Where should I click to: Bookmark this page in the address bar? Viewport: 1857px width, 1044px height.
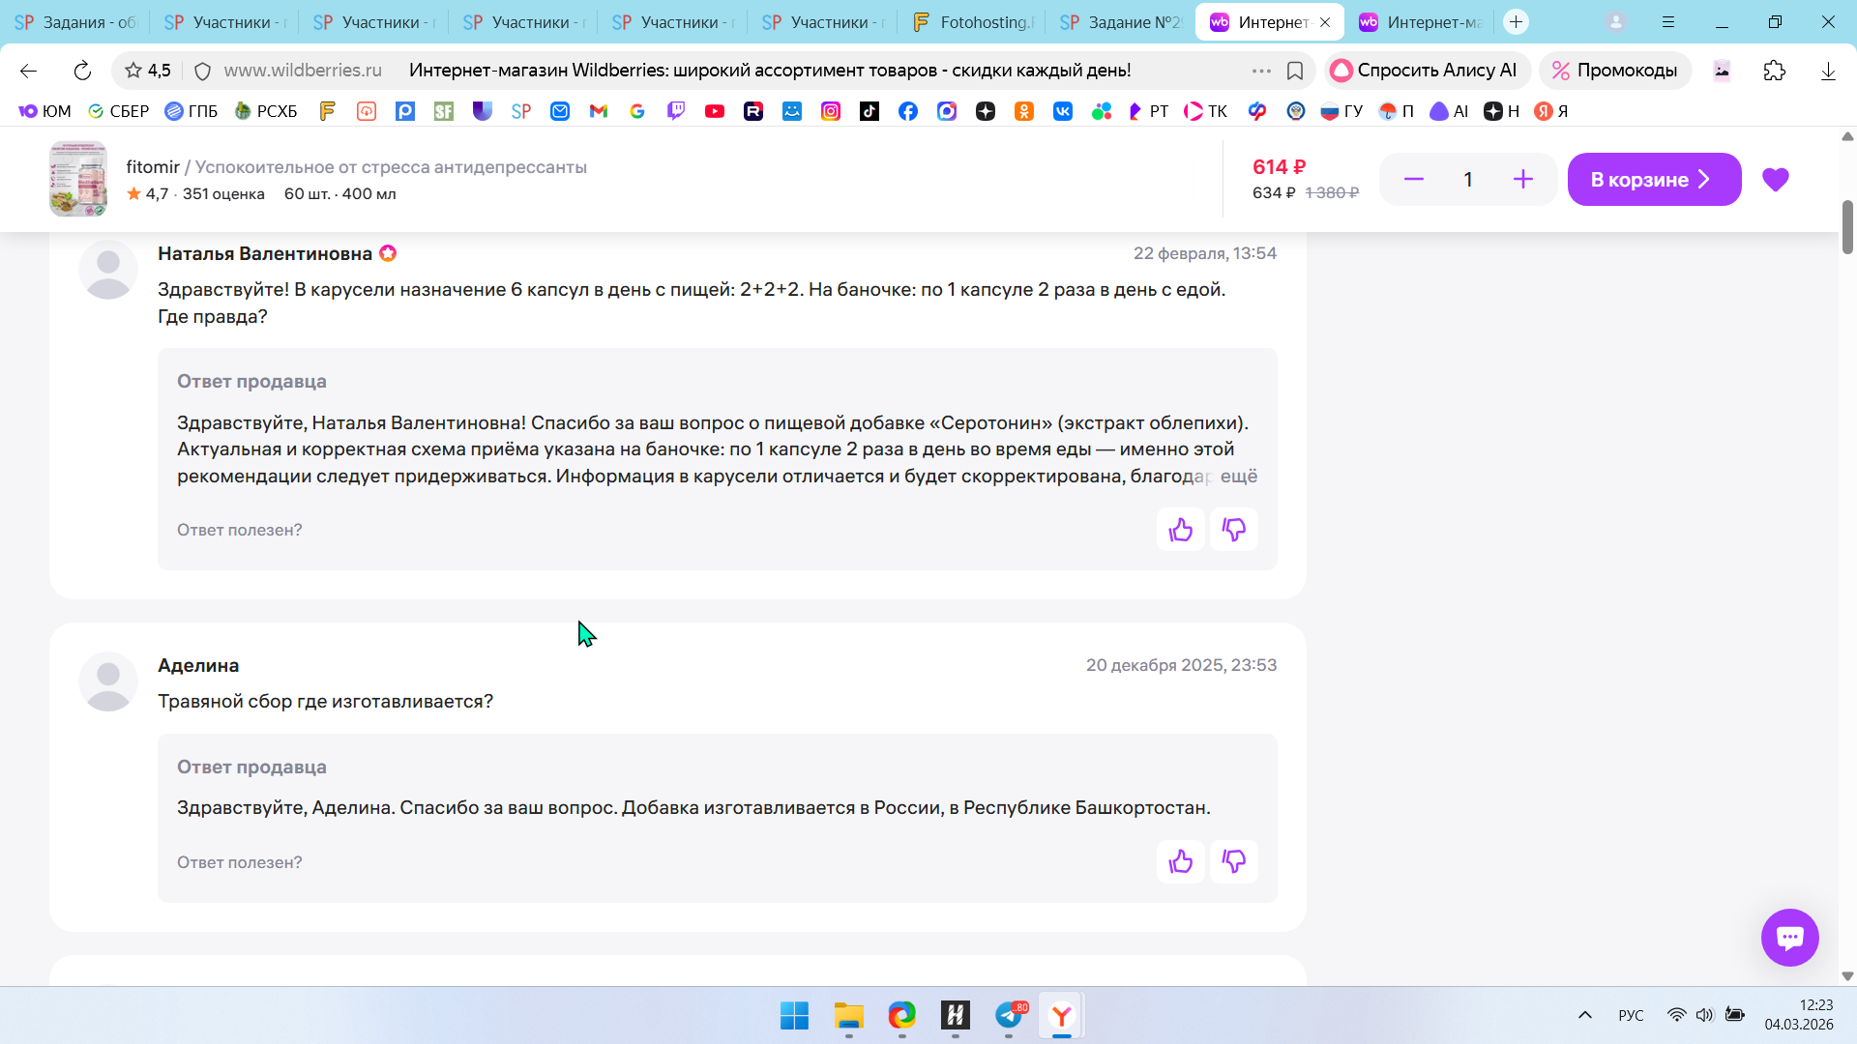click(x=1295, y=71)
